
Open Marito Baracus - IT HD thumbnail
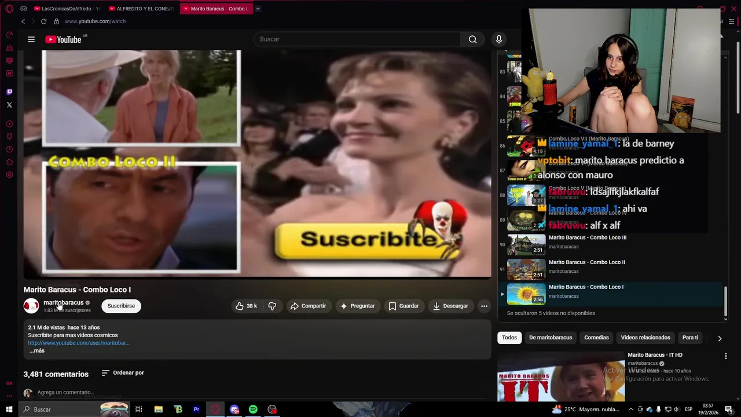point(561,376)
